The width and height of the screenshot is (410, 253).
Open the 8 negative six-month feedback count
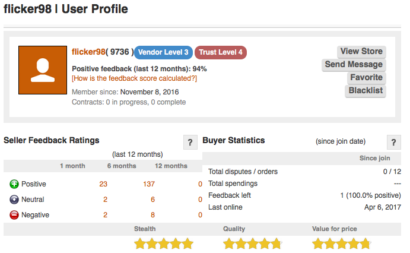(152, 215)
